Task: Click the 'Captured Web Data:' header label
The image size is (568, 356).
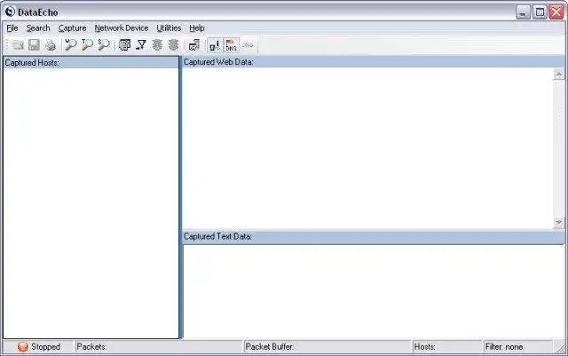Action: click(x=218, y=62)
